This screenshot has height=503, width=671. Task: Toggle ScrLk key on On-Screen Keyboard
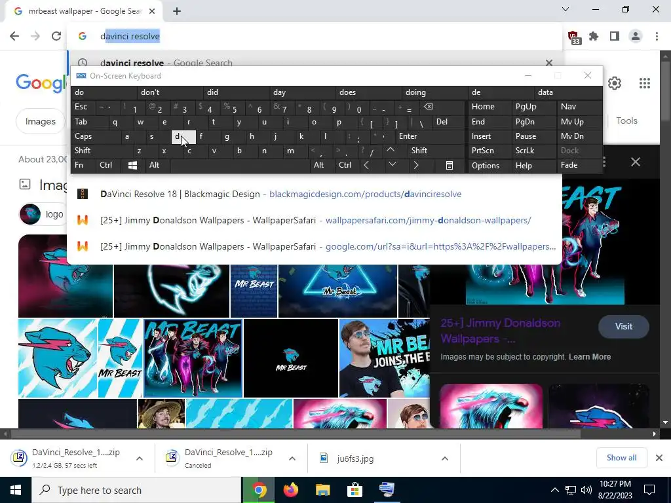click(x=533, y=151)
